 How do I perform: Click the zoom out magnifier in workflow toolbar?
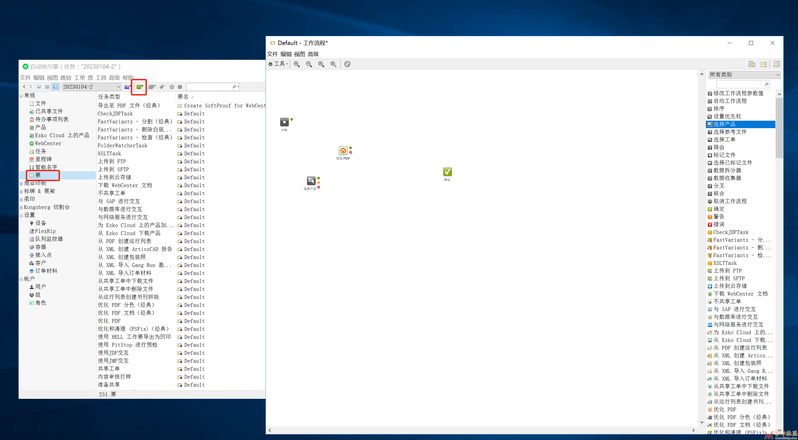(x=309, y=64)
